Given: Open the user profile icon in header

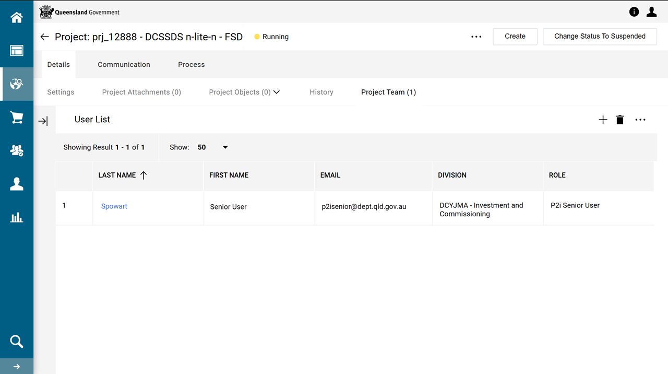Looking at the screenshot, I should click(651, 12).
